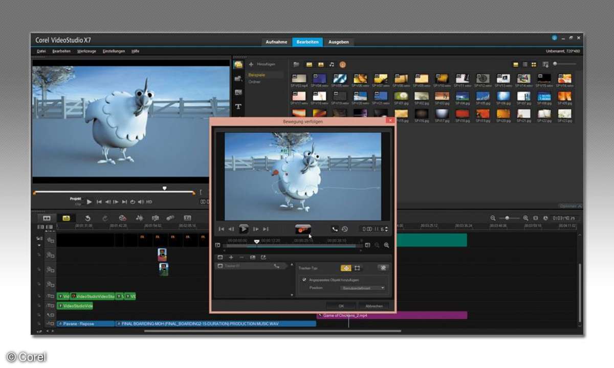Screen dimensions: 614x368
Task: Open the Werkzeuge menu
Action: tap(86, 51)
